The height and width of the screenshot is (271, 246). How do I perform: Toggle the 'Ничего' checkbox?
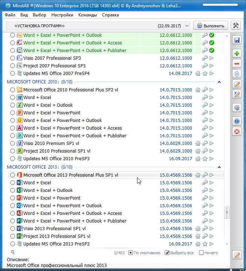[x=201, y=253]
